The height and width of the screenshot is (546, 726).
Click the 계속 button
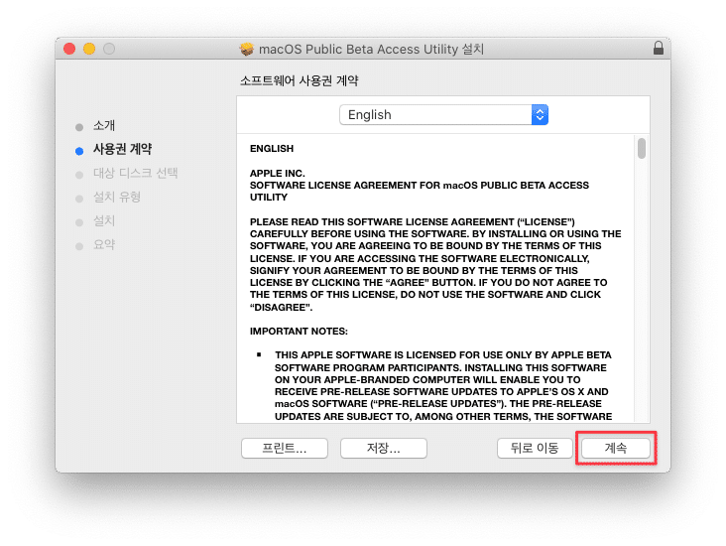click(616, 448)
